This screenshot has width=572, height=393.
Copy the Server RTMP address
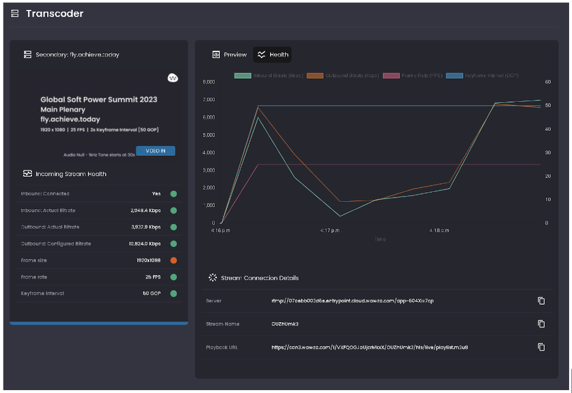[x=541, y=301]
